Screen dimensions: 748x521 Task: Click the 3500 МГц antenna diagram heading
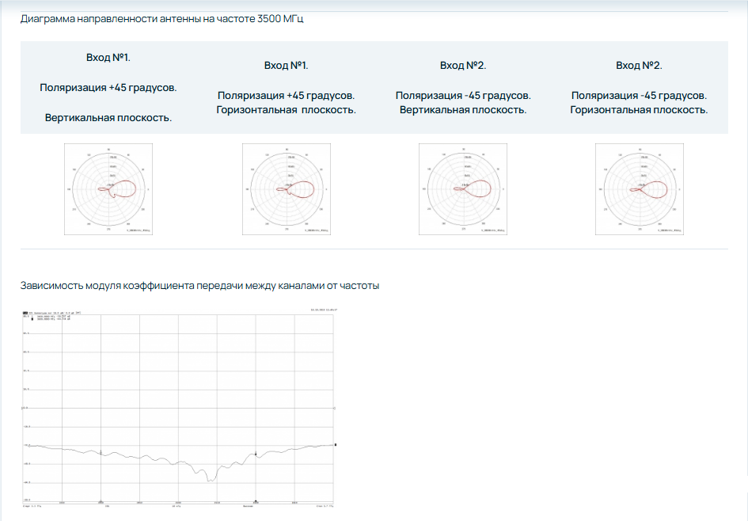[162, 19]
